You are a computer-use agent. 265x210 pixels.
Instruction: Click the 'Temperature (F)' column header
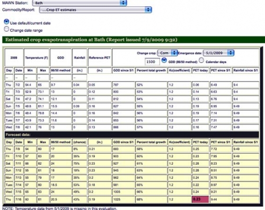point(37,58)
